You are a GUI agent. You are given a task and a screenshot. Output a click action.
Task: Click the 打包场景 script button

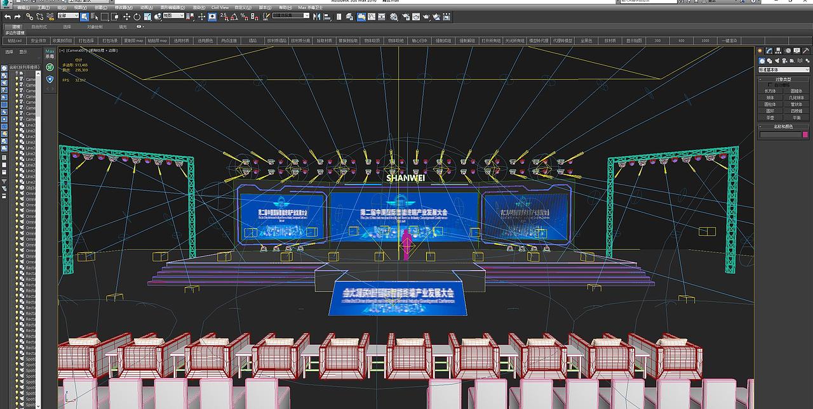[x=111, y=41]
